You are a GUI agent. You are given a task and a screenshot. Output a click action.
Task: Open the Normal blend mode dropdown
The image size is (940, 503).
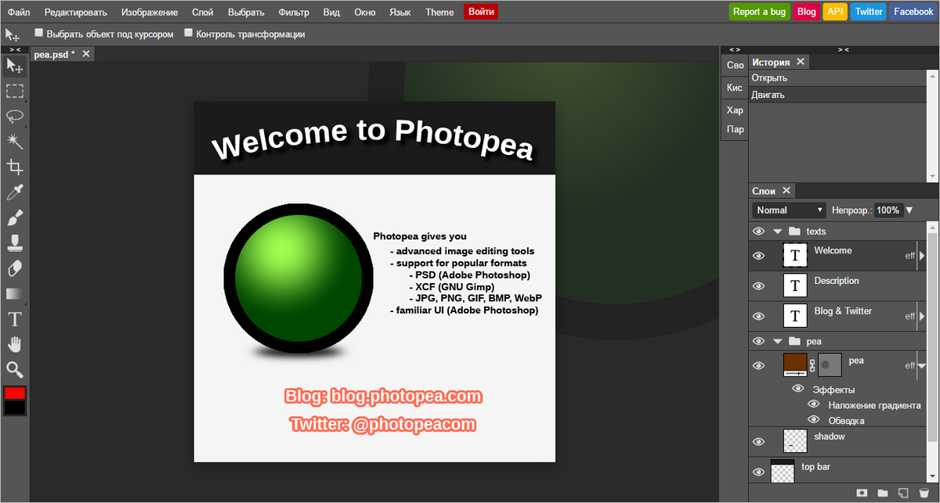coord(790,210)
